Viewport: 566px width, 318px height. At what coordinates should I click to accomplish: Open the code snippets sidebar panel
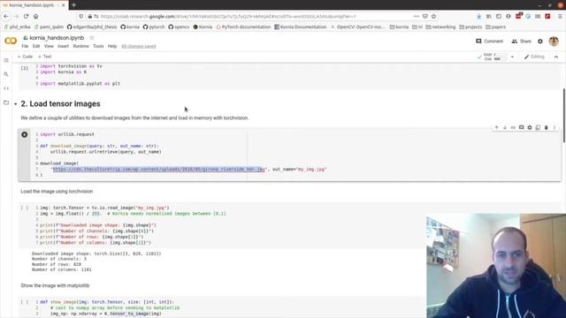(x=6, y=88)
